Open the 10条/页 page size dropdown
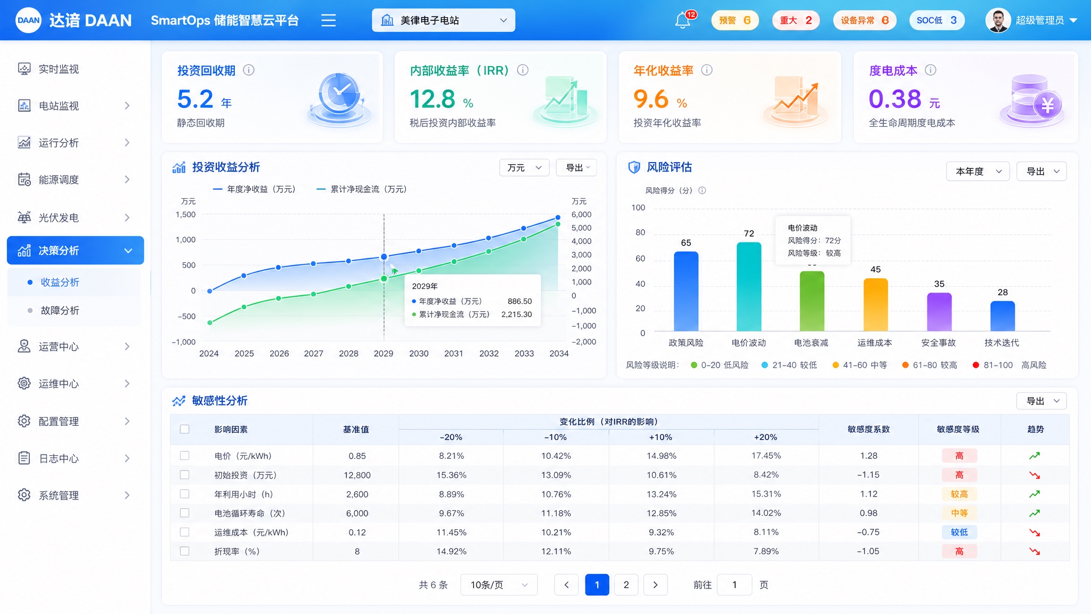This screenshot has width=1091, height=614. (x=499, y=585)
